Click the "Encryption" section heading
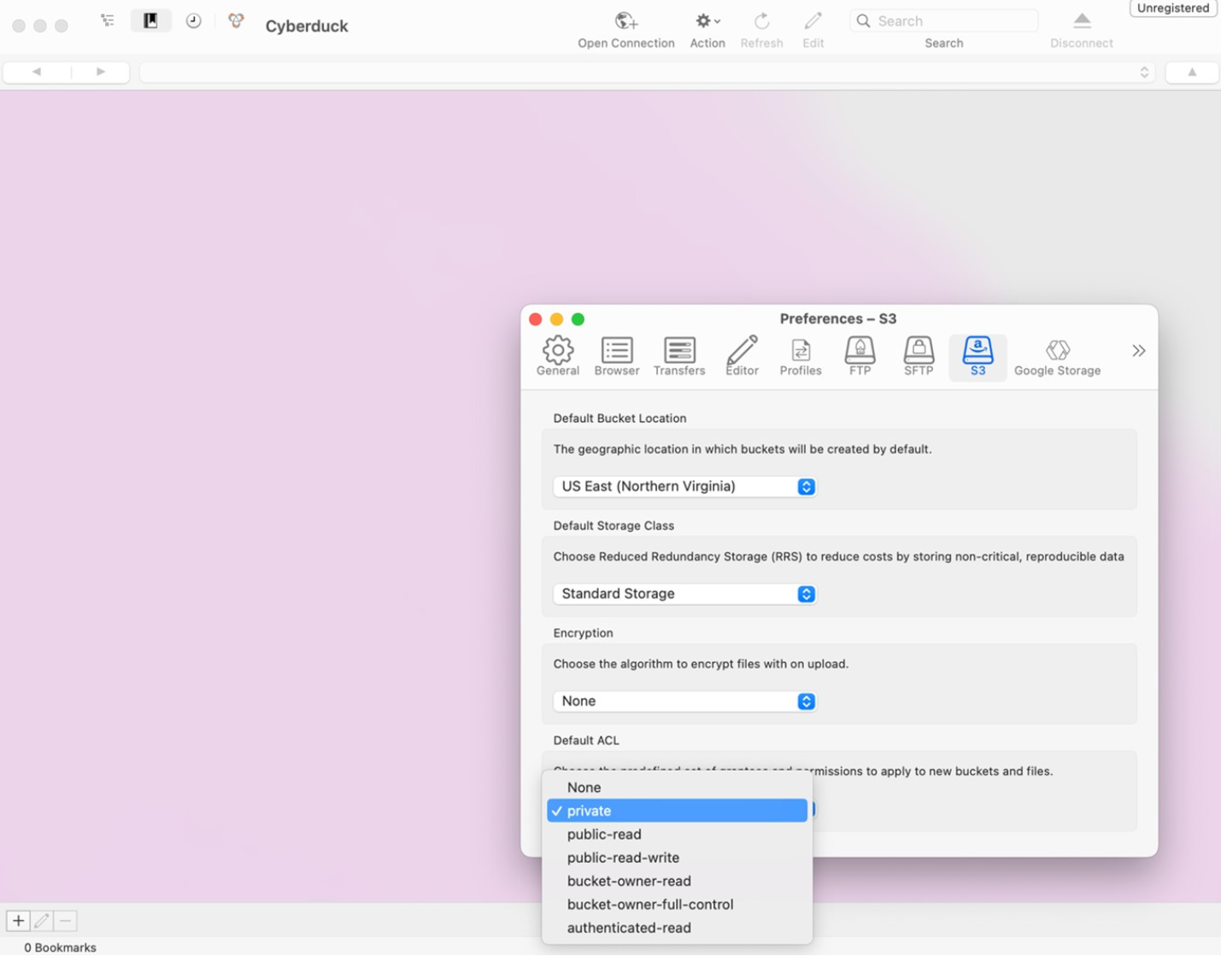Viewport: 1221px width, 956px height. click(583, 633)
